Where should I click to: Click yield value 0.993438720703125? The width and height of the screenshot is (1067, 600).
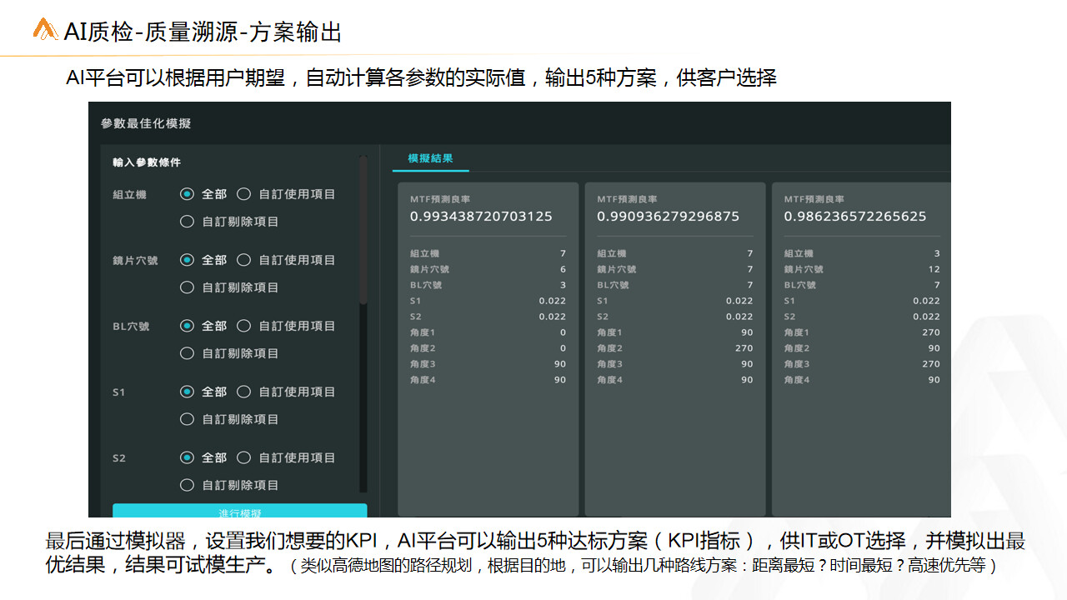[481, 217]
